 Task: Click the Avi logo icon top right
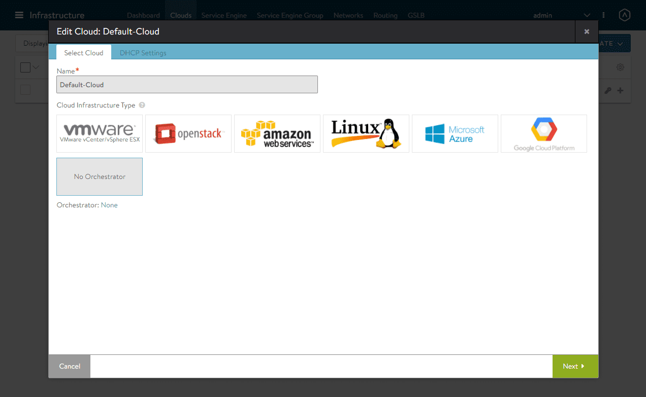[x=625, y=15]
